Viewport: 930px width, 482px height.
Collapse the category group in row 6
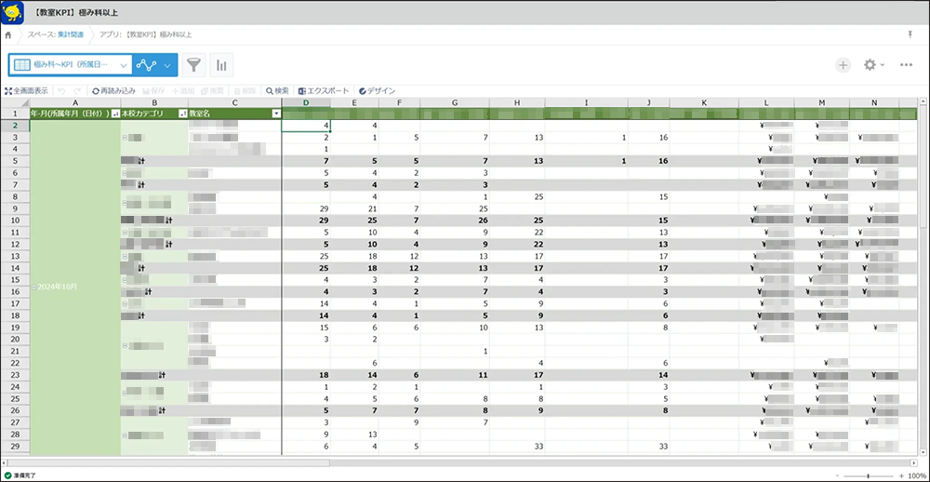tap(124, 173)
